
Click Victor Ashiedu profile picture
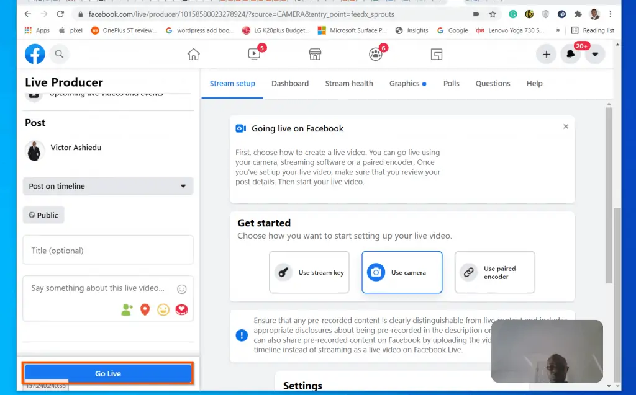pyautogui.click(x=35, y=151)
